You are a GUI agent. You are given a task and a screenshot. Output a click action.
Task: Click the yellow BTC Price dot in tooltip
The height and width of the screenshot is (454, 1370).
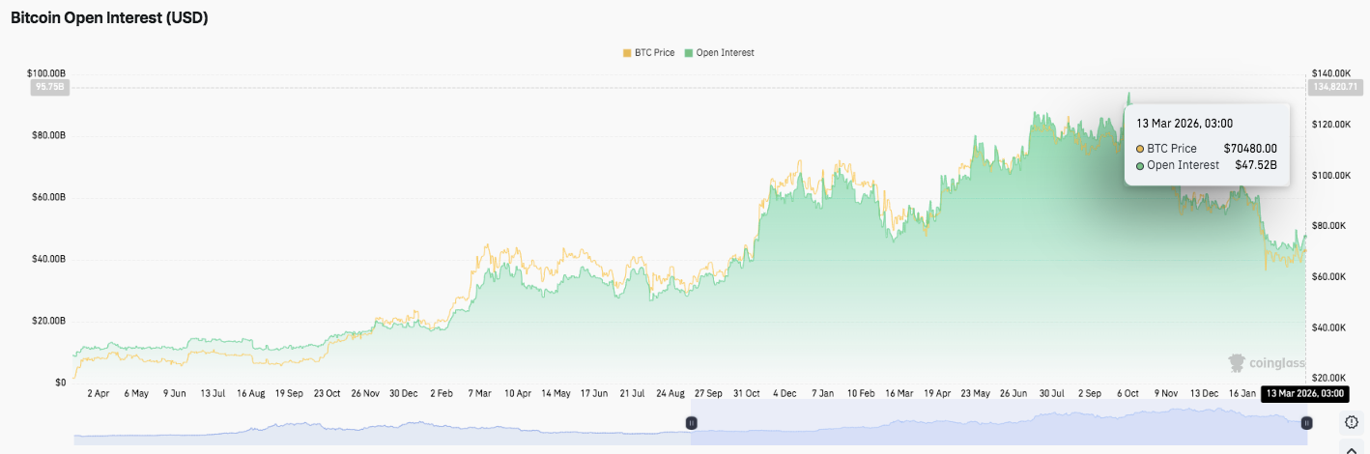1140,149
